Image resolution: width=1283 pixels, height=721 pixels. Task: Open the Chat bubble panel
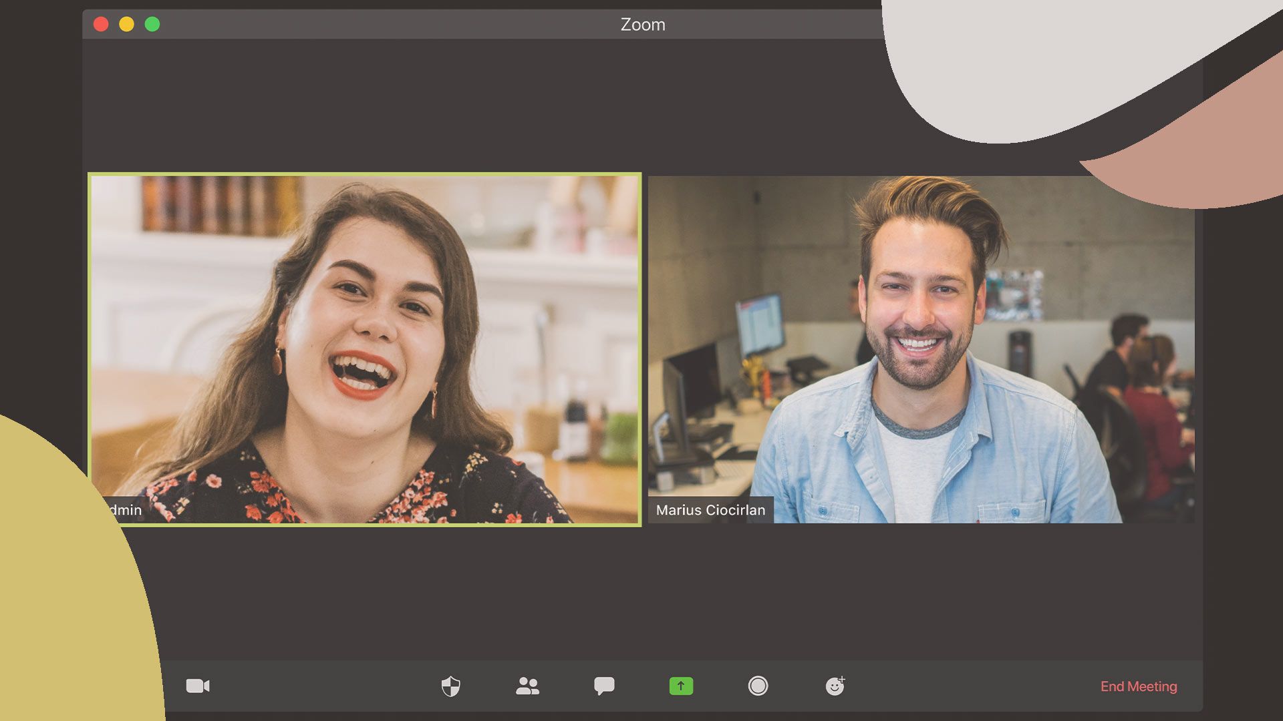[604, 686]
